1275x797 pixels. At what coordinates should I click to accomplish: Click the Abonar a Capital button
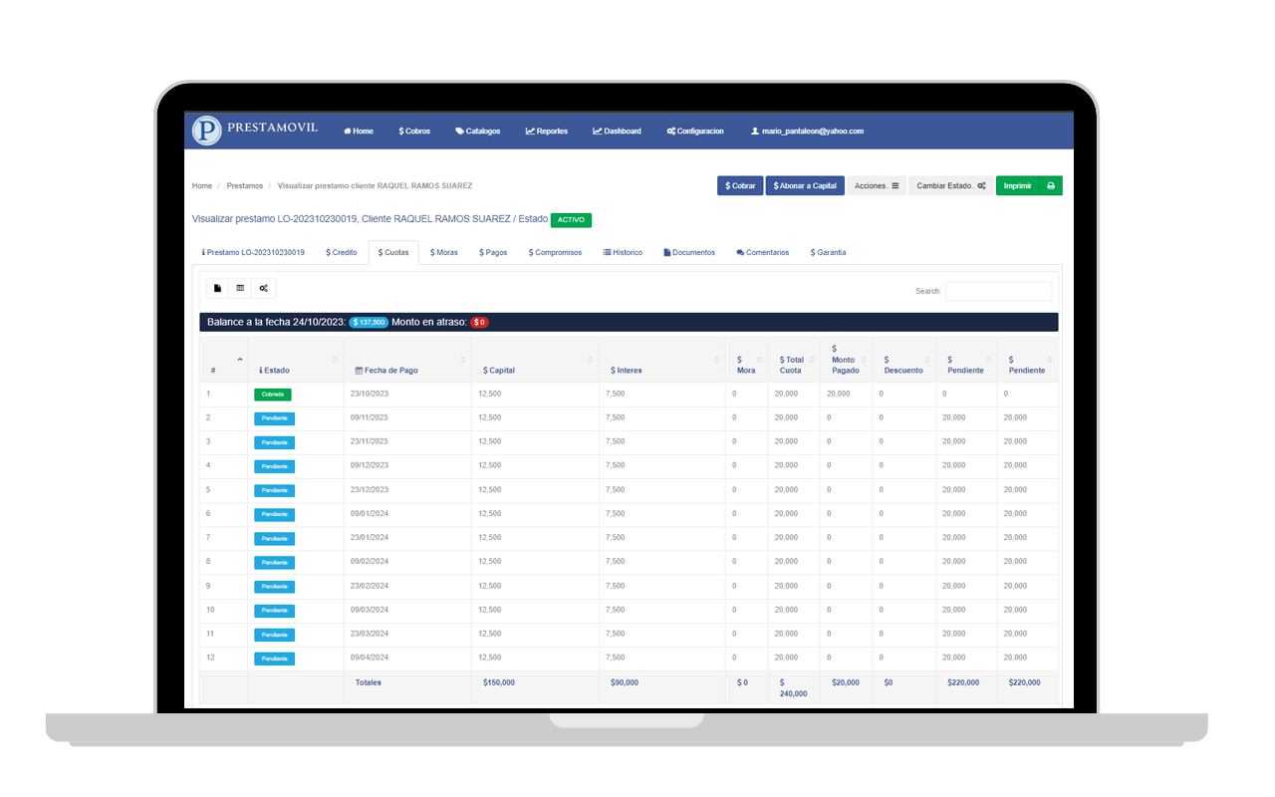[805, 185]
